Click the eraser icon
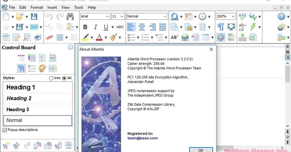Screen dimensions: 291x152 [49, 37]
